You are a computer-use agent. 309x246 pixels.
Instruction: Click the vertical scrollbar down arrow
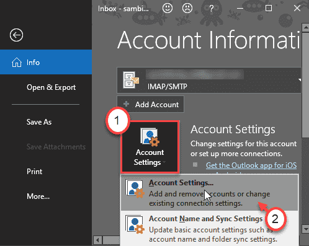pos(305,229)
